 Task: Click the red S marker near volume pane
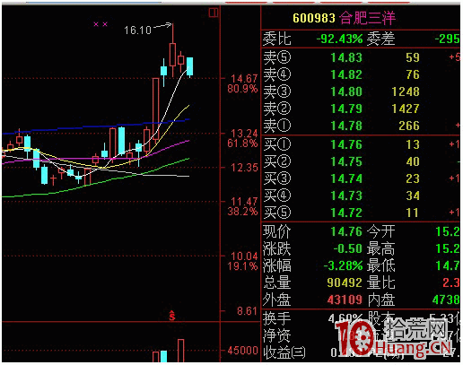click(x=171, y=316)
